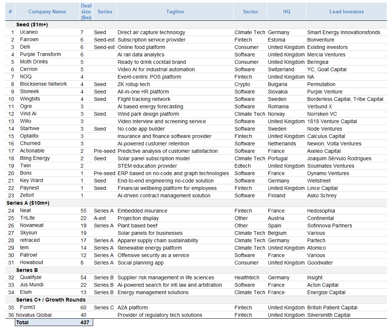The width and height of the screenshot is (390, 332).
Task: Click the "Tagline" column header
Action: tap(175, 12)
